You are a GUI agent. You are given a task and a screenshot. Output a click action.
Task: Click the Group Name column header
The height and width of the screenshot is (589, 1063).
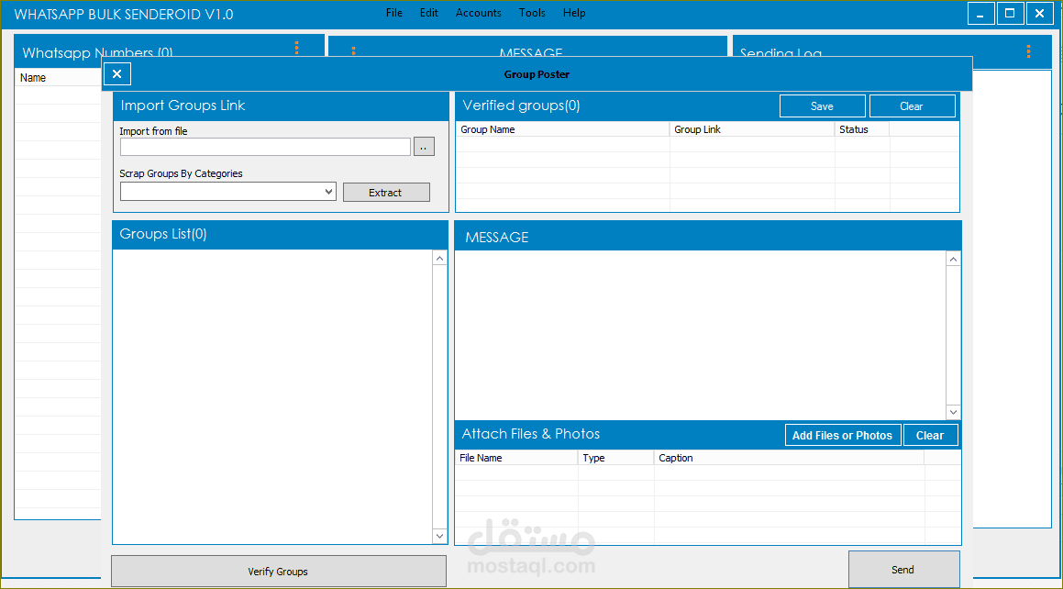coord(563,129)
